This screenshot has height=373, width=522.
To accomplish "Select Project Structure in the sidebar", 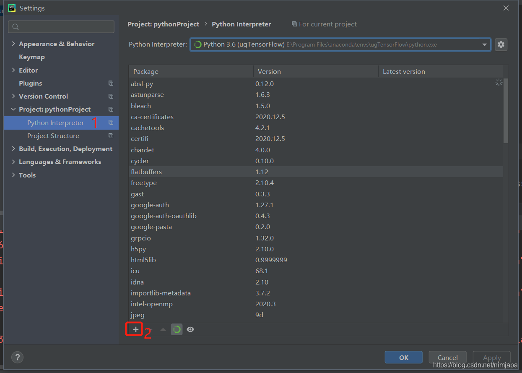I will coord(61,136).
